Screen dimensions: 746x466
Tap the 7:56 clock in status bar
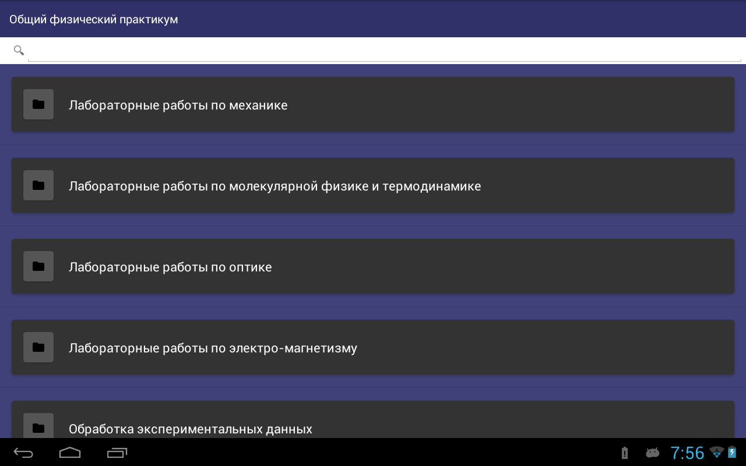pos(687,453)
